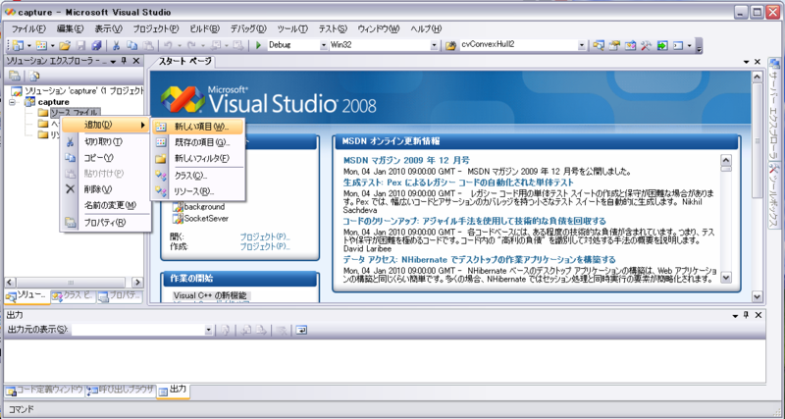Open the Output source dropdown
785x419 pixels.
point(209,330)
